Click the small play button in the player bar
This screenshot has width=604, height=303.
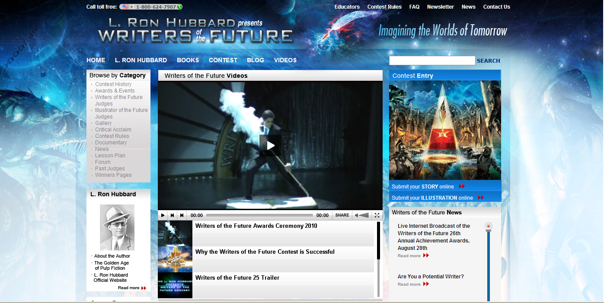(163, 215)
